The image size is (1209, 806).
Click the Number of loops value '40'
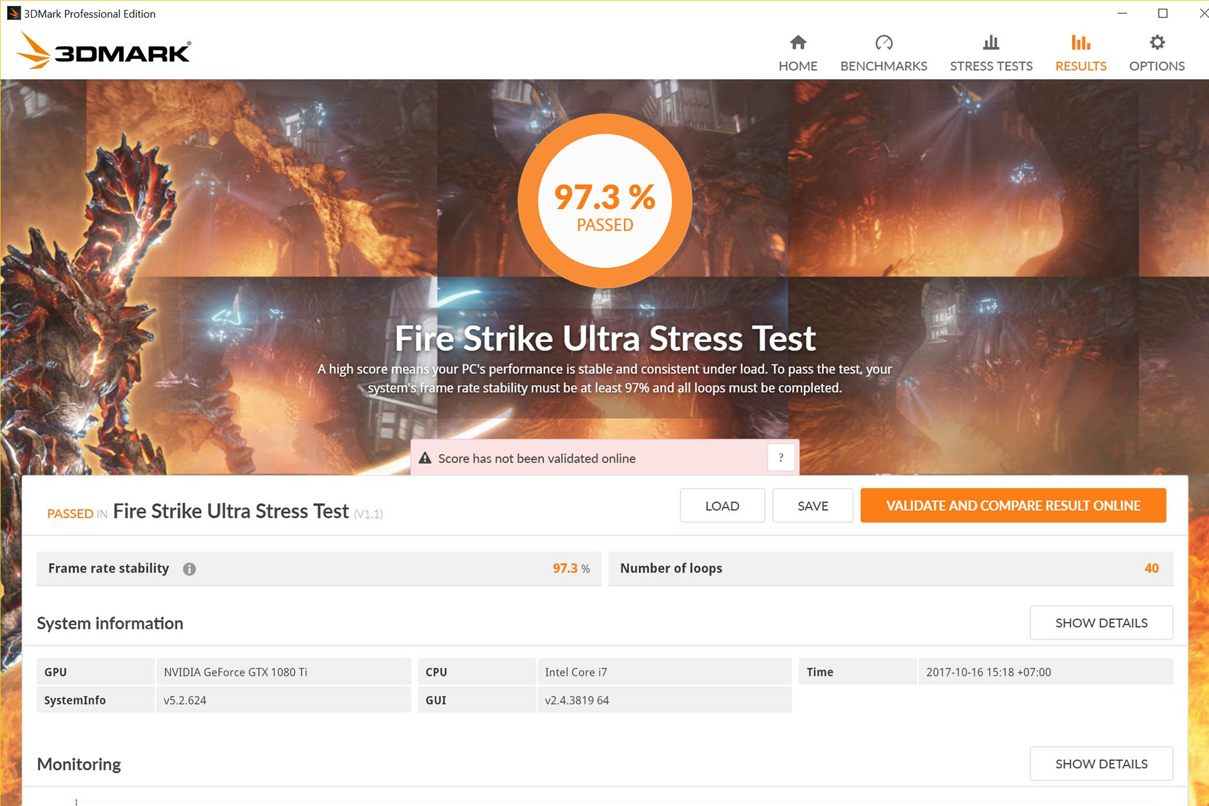1151,568
